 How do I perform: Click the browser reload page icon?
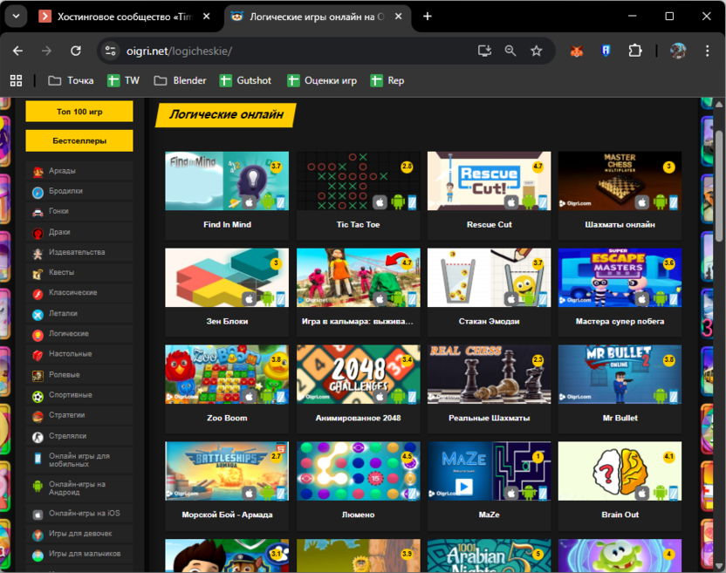click(76, 51)
